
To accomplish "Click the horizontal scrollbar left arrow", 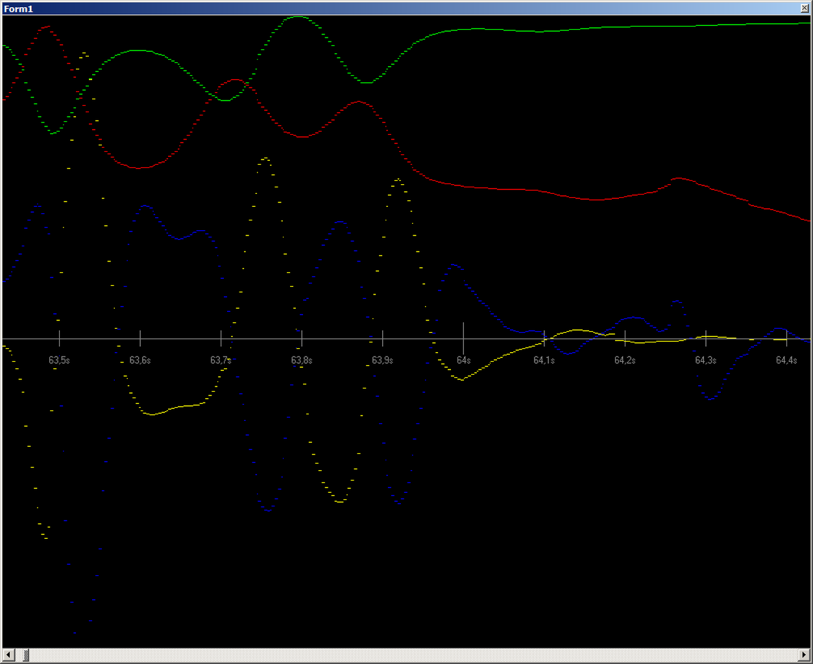I will point(8,655).
